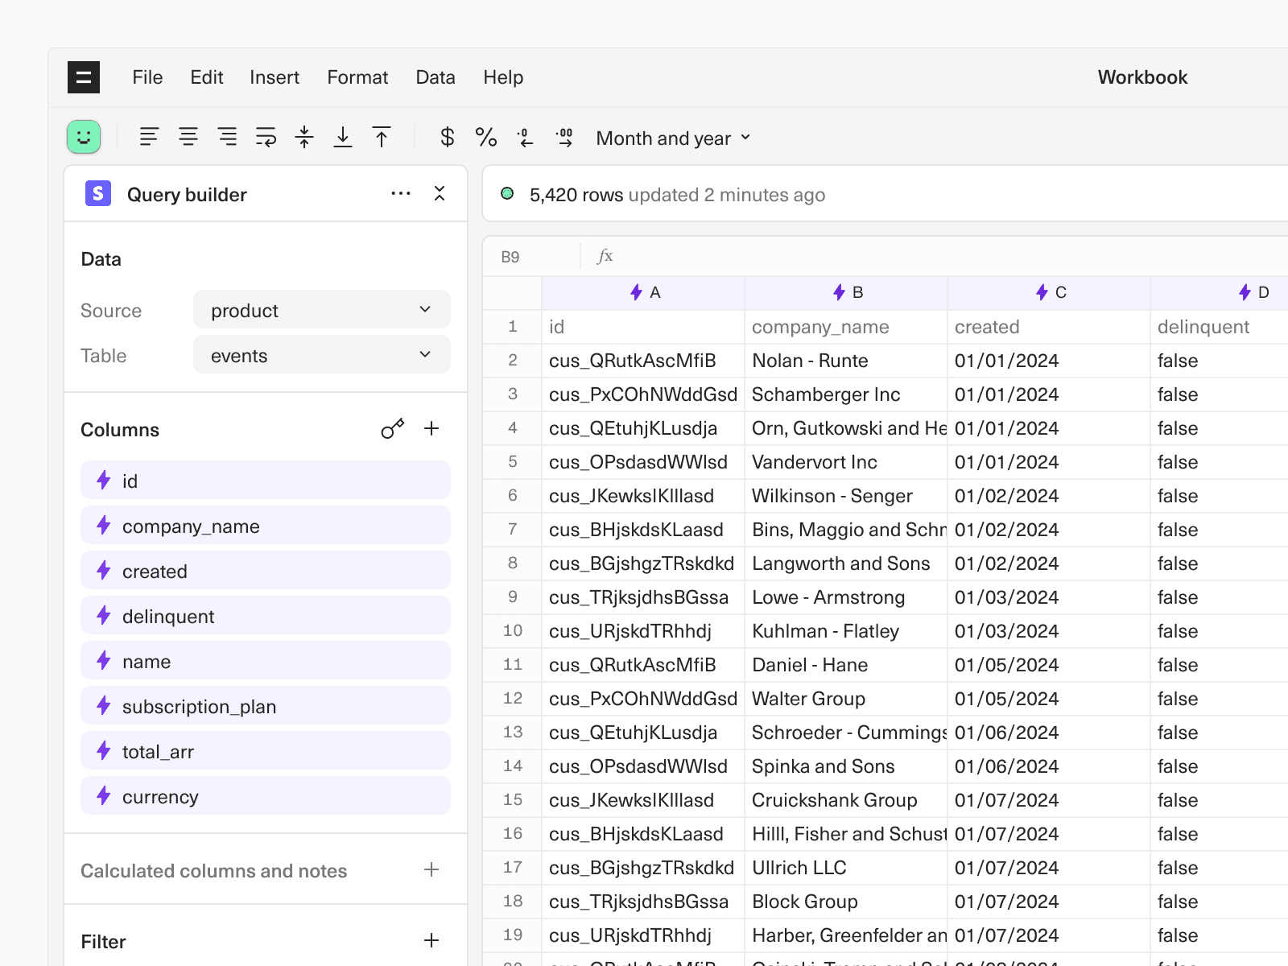Select the name column chip
The height and width of the screenshot is (966, 1288).
(266, 661)
